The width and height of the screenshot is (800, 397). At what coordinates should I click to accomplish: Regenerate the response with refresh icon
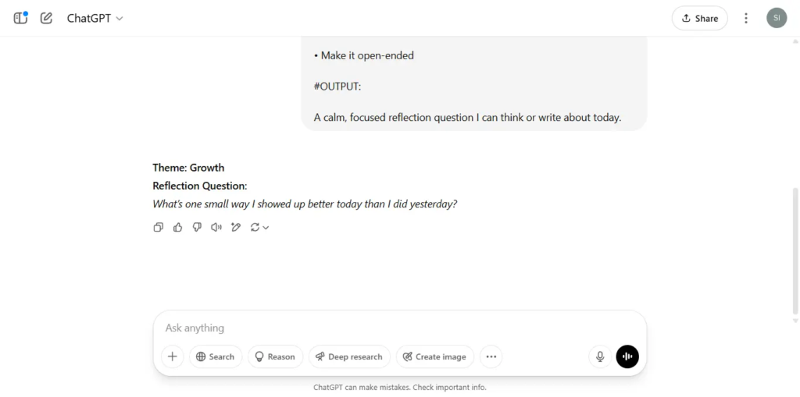255,227
